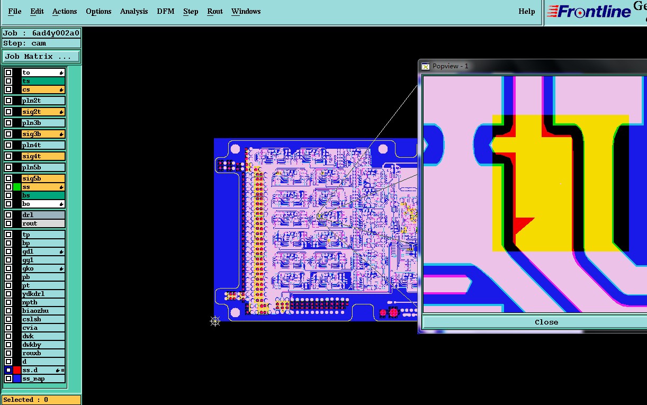The image size is (647, 405).
Task: Click the hand icon on gko layer
Action: (x=61, y=268)
